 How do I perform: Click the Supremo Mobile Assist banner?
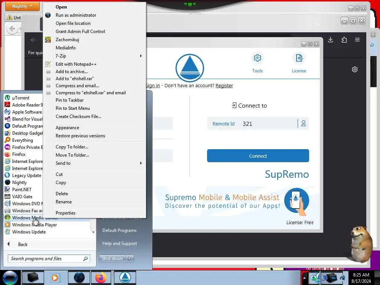[x=236, y=202]
